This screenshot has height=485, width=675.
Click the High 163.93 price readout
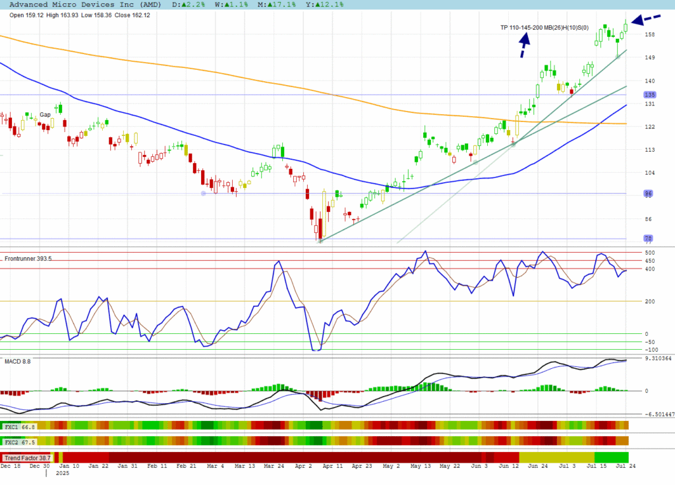click(63, 15)
